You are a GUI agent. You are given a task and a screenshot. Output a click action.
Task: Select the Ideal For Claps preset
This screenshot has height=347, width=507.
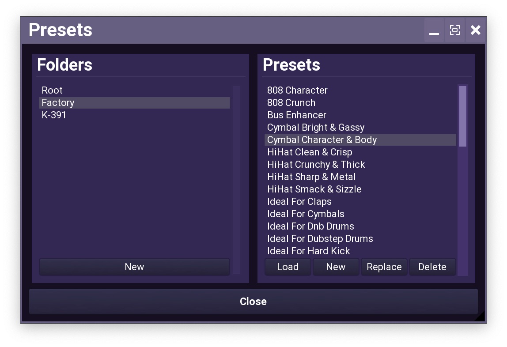click(x=299, y=202)
